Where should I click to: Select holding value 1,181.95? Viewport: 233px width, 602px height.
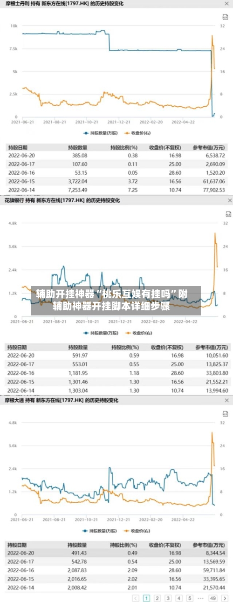(x=78, y=373)
